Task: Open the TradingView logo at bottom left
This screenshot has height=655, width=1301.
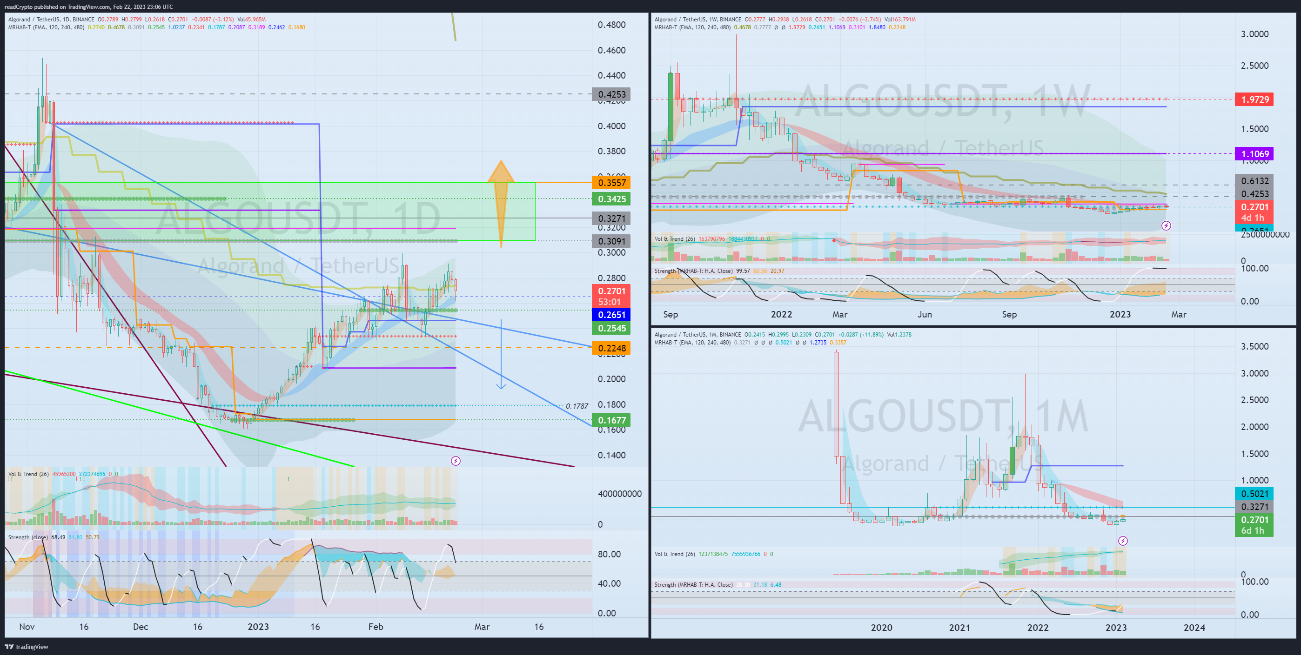Action: (26, 647)
